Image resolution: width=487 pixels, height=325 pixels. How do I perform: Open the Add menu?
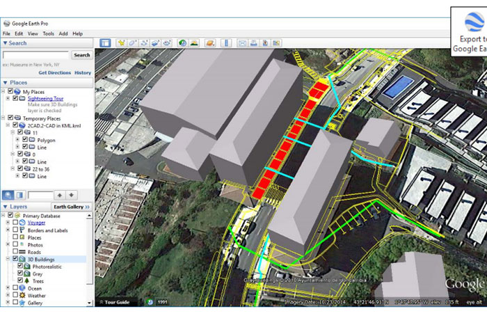coord(63,33)
